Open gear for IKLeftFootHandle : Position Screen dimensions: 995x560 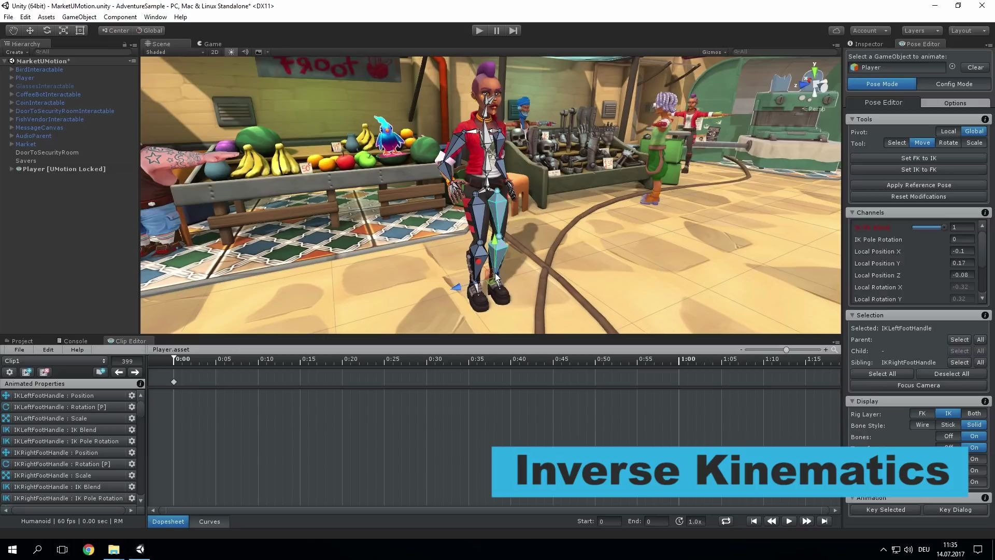(132, 396)
